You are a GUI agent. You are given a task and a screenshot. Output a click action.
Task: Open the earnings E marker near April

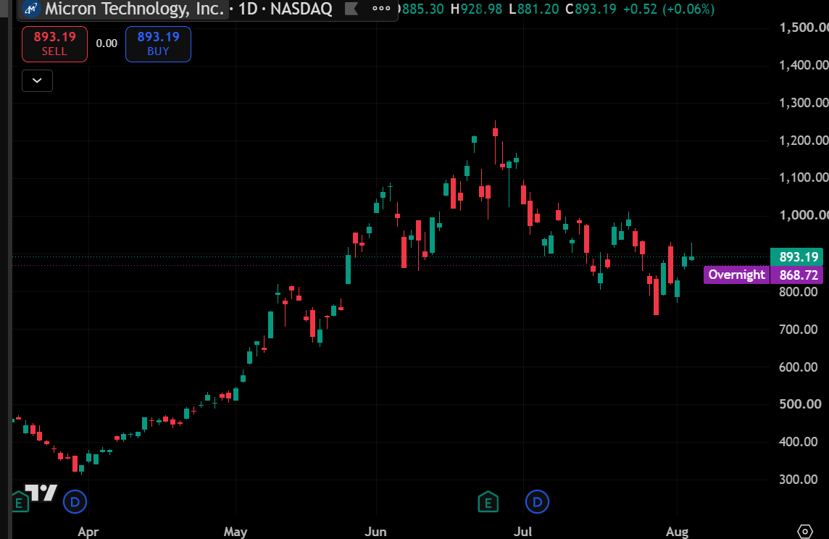(x=20, y=502)
